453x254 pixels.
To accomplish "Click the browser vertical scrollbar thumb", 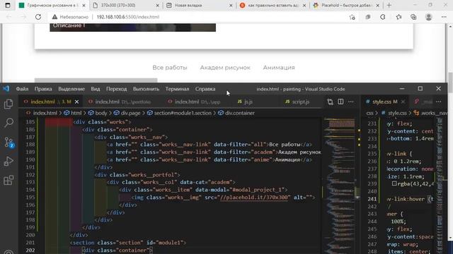I will click(450, 83).
